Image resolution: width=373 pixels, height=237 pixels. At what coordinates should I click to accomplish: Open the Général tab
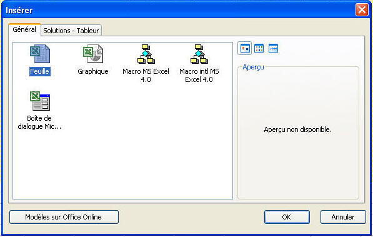click(24, 29)
